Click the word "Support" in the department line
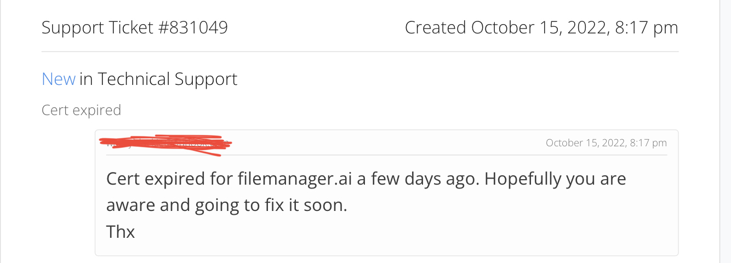Viewport: 731px width, 263px height. tap(206, 79)
